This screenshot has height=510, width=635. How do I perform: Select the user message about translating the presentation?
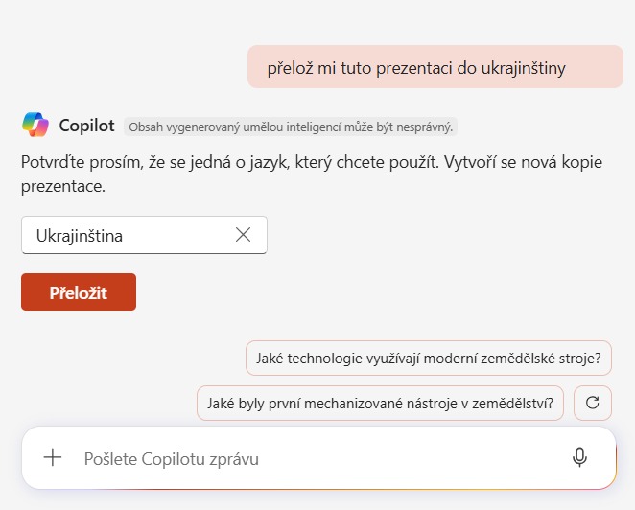click(435, 67)
